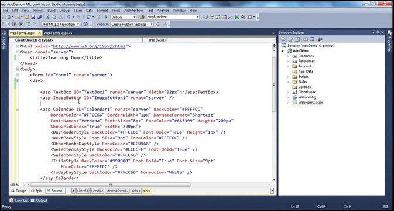The image size is (394, 211).
Task: Save the current file with the floppy icon
Action: [33, 17]
